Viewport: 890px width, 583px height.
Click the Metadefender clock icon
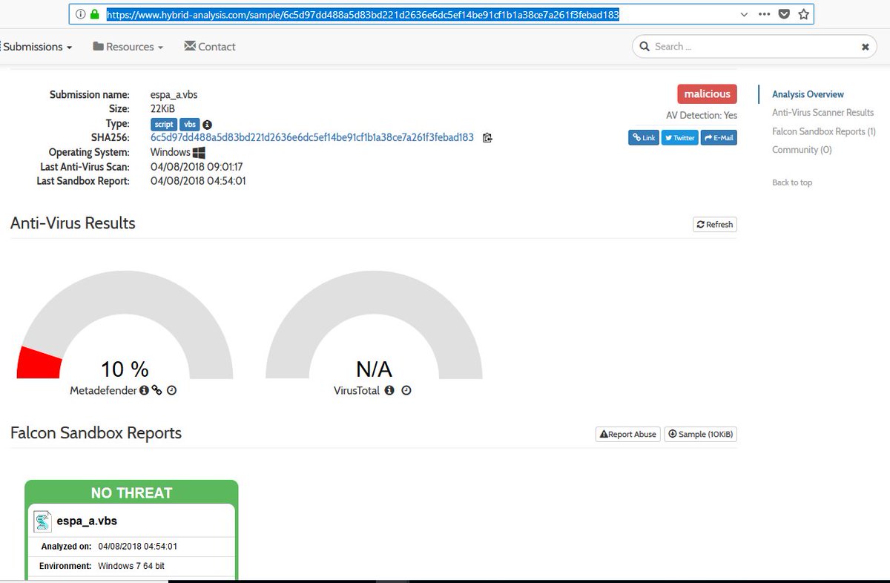point(171,390)
